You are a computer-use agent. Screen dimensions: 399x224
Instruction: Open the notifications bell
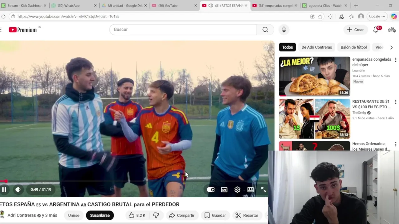click(x=376, y=30)
